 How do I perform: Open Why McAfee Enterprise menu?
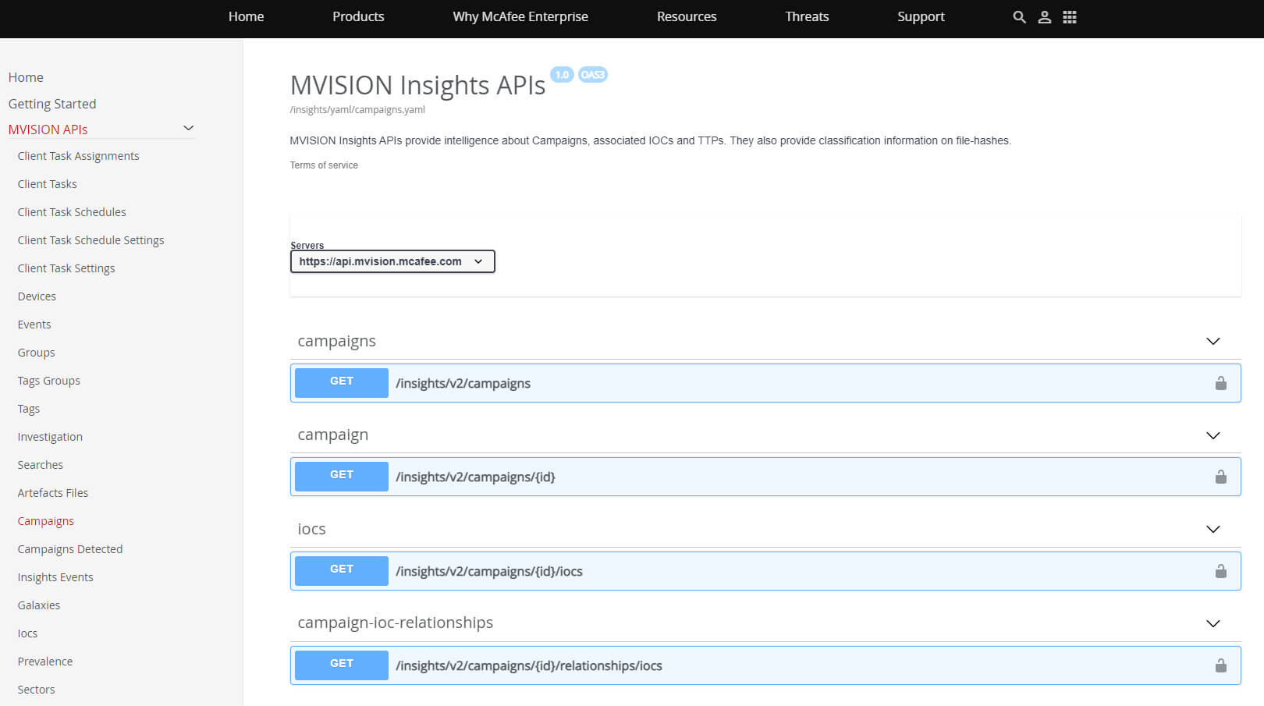coord(520,16)
